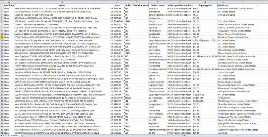Screen dimensions: 268x137
Task: Select price cell 'C $1,160.00'
Action: coord(117,40)
